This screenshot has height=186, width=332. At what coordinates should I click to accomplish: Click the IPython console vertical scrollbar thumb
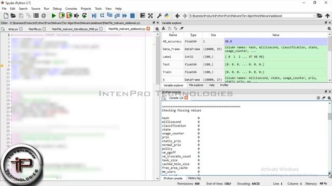click(329, 116)
